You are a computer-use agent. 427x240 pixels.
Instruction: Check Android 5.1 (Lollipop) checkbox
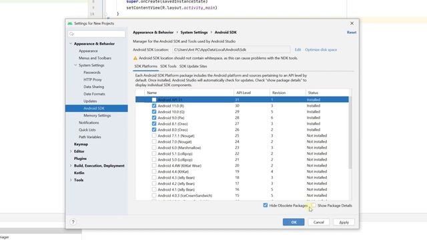(x=154, y=154)
